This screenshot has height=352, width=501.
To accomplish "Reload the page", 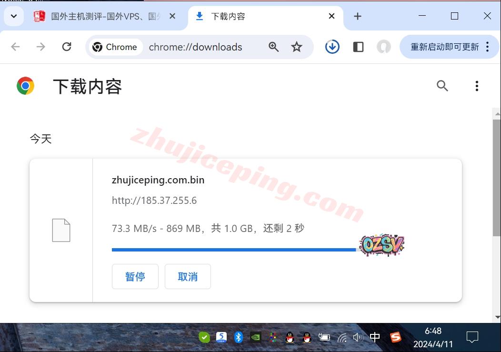I will pos(67,47).
